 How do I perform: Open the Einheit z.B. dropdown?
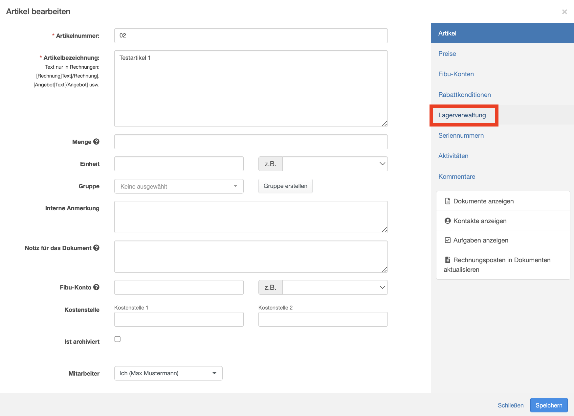pos(335,164)
